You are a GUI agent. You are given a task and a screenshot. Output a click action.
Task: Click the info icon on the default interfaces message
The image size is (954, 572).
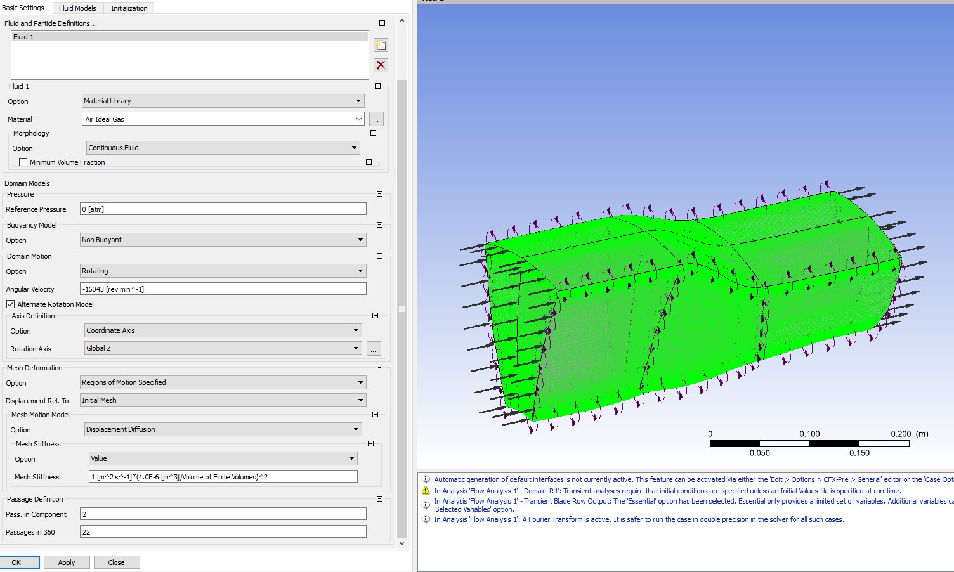tap(425, 479)
